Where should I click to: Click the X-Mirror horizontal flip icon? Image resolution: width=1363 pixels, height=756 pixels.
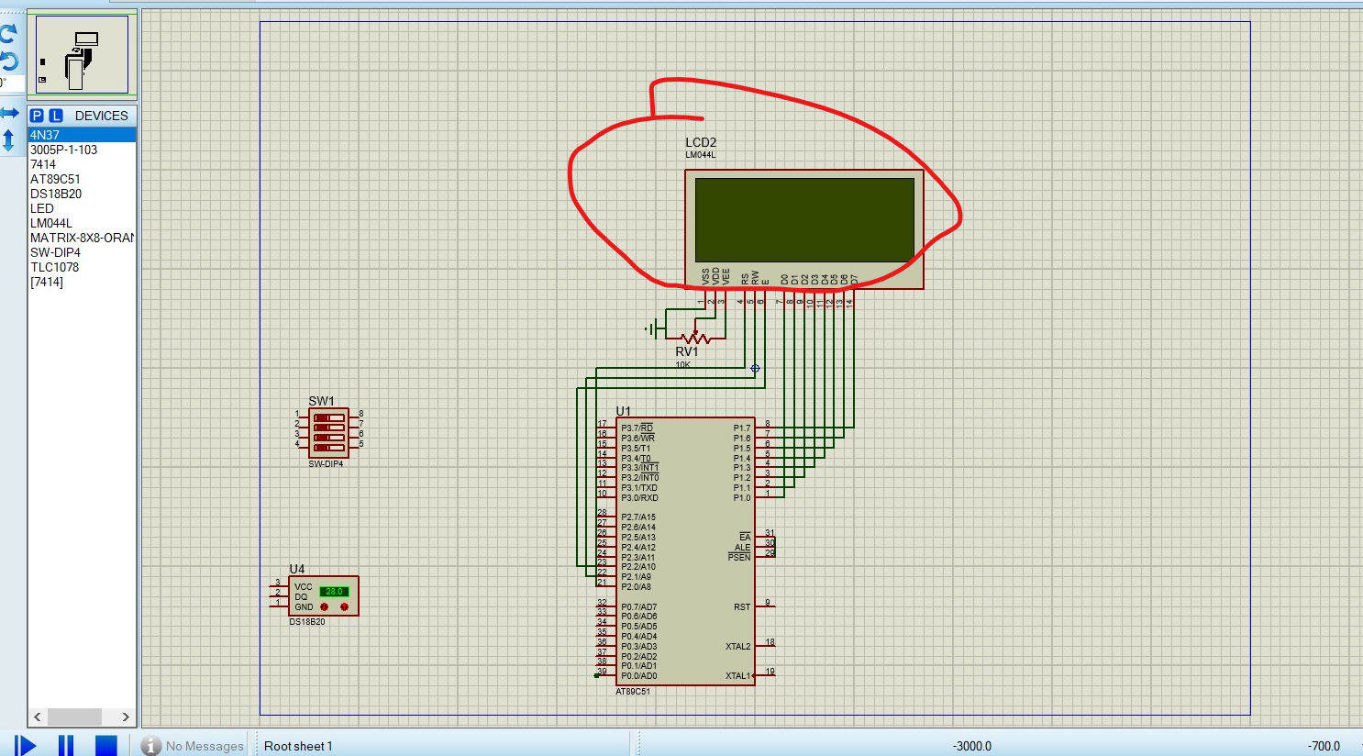coord(9,113)
